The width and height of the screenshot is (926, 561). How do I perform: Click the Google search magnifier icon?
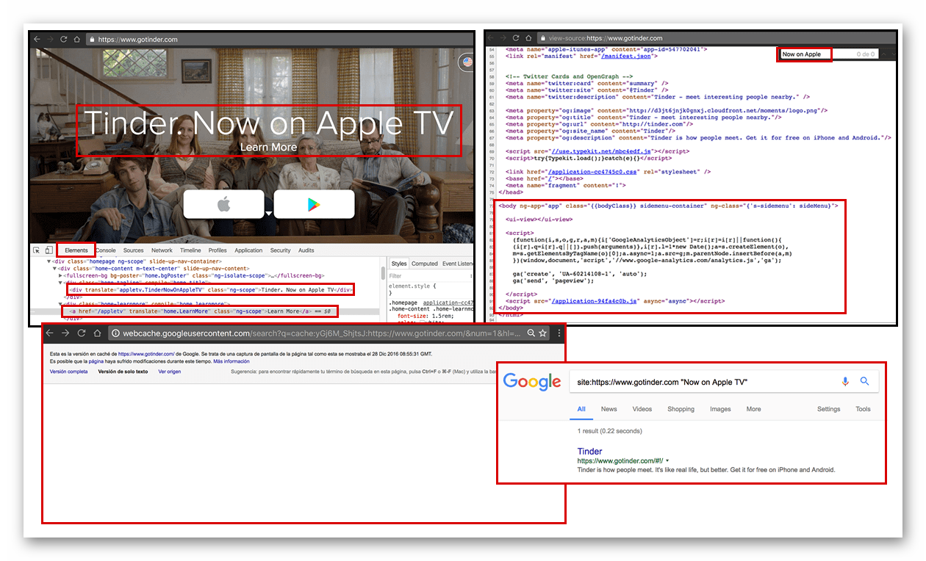point(865,381)
